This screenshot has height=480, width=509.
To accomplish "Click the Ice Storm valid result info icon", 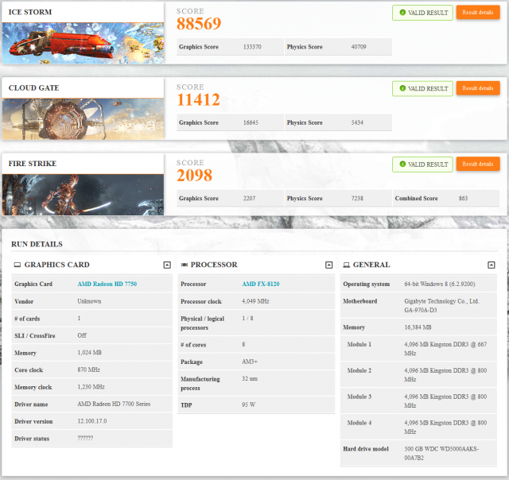I will [x=402, y=13].
